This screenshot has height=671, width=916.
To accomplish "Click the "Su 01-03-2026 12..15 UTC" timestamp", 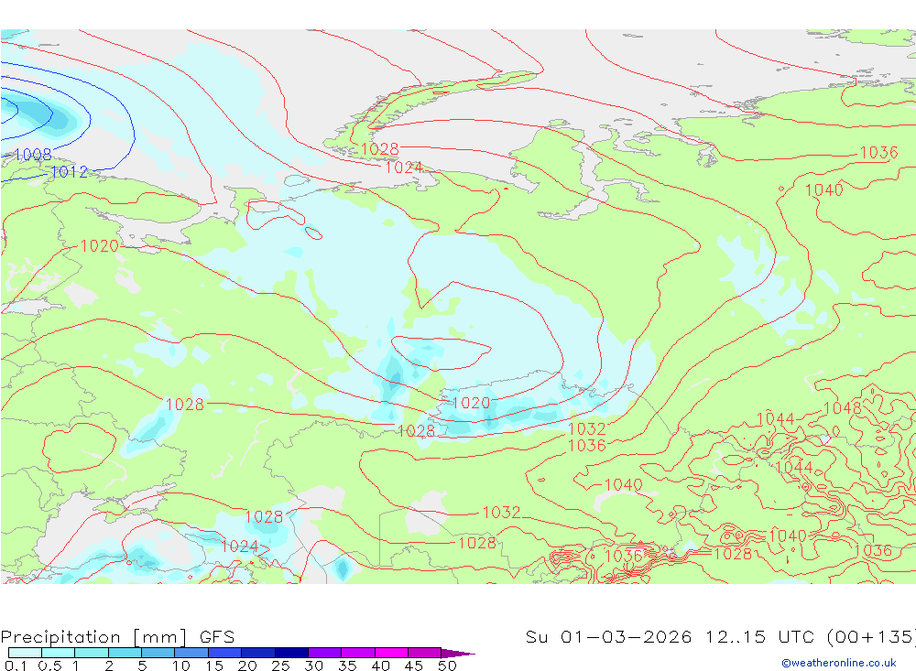I will point(671,636).
